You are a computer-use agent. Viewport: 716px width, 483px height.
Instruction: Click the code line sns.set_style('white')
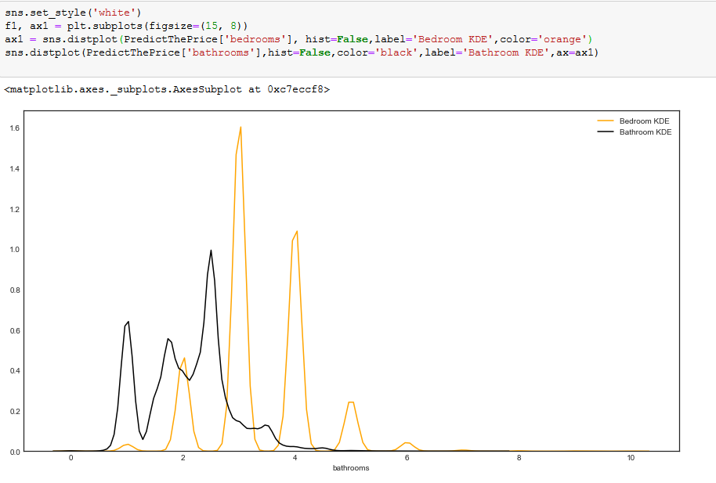[73, 13]
